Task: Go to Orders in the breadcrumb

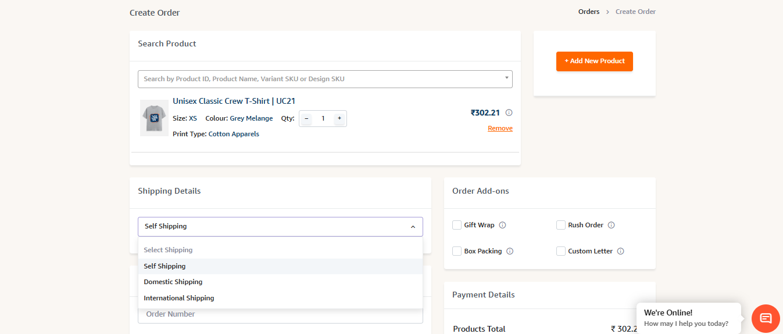Action: pos(588,12)
